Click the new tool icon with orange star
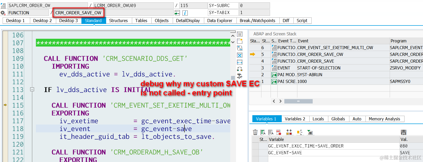This screenshot has width=423, height=162. tap(240, 41)
